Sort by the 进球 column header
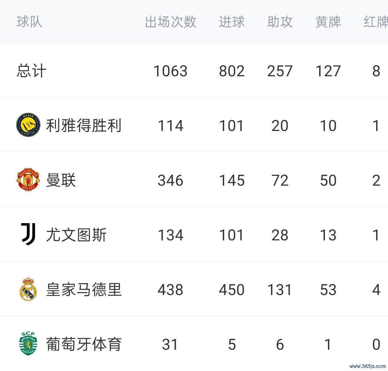The height and width of the screenshot is (371, 388). 232,22
